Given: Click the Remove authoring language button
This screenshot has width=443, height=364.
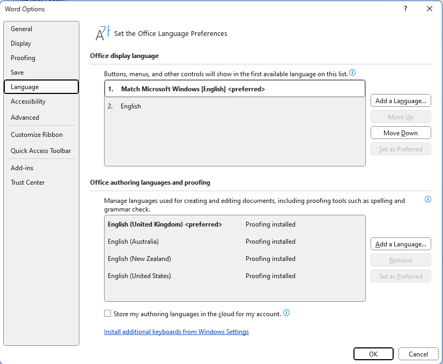Looking at the screenshot, I should click(x=401, y=260).
